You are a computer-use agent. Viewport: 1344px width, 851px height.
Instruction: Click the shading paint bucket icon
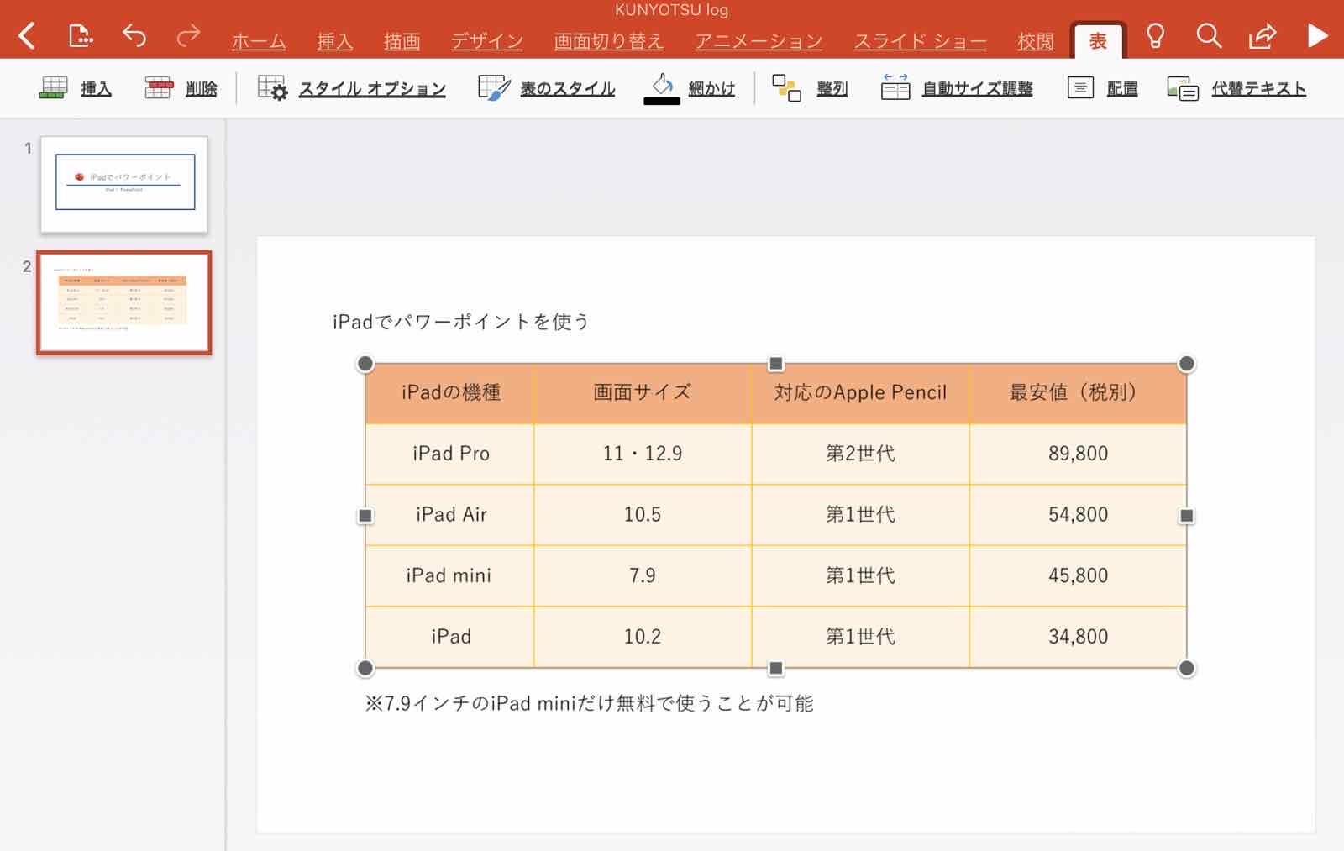(x=662, y=83)
